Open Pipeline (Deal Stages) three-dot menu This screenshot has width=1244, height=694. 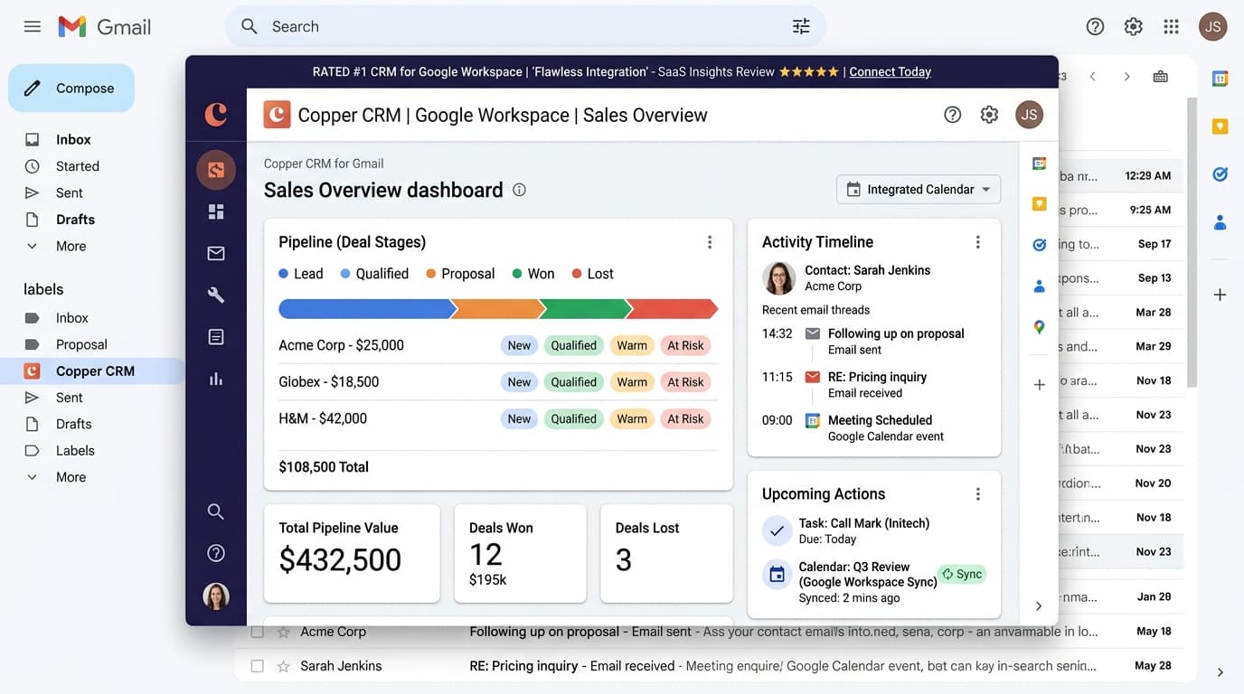click(x=710, y=242)
